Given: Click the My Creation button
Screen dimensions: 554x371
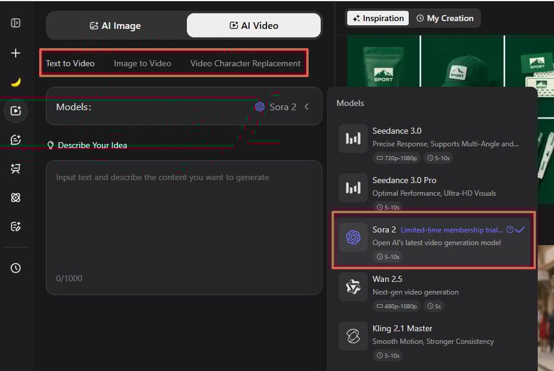Looking at the screenshot, I should (445, 18).
